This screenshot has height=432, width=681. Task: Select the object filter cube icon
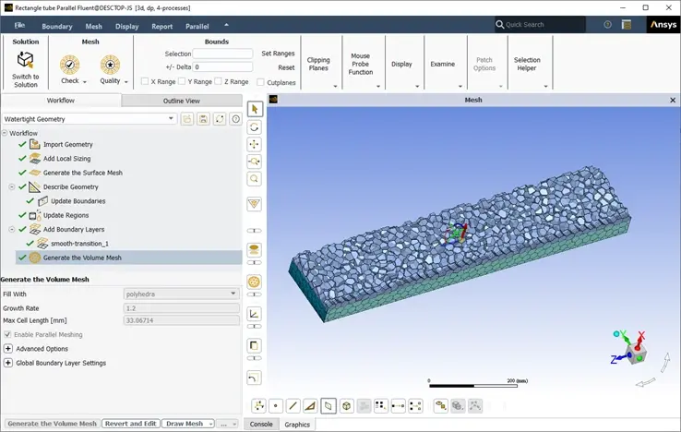click(x=347, y=406)
